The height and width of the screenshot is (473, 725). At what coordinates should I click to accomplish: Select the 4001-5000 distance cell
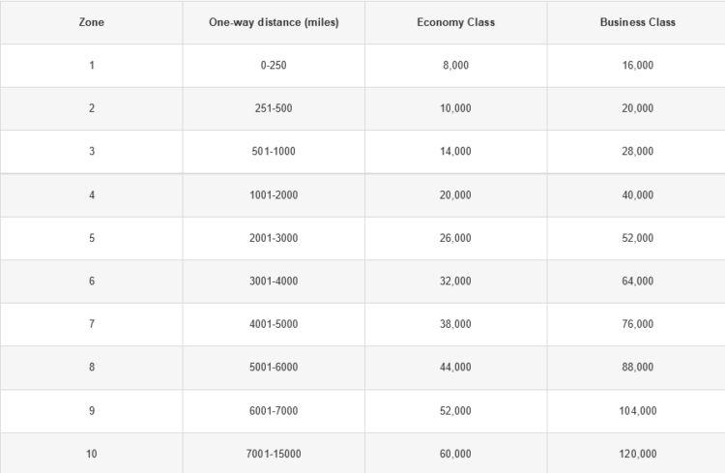(274, 324)
